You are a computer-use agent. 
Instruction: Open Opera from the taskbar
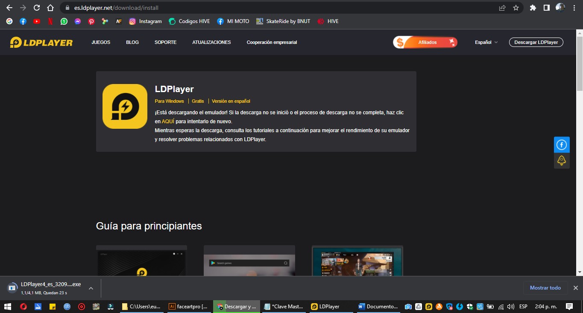(23, 306)
